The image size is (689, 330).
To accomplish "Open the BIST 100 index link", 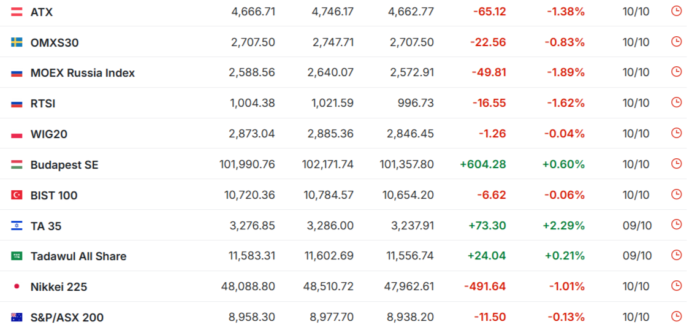I will click(x=54, y=196).
